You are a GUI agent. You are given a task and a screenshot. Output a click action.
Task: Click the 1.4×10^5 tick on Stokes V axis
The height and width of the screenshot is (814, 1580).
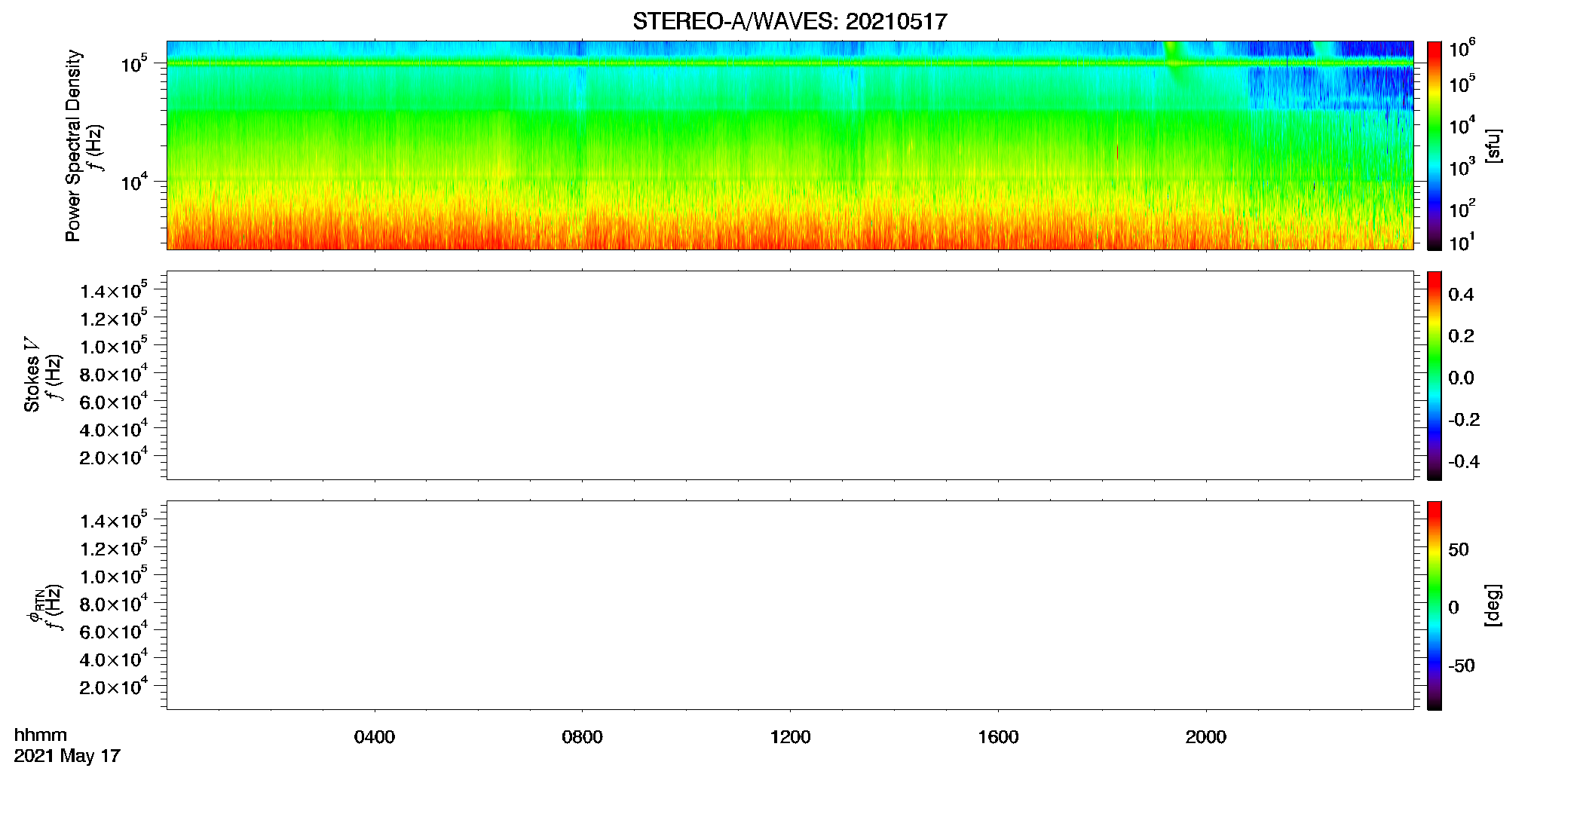(x=114, y=289)
